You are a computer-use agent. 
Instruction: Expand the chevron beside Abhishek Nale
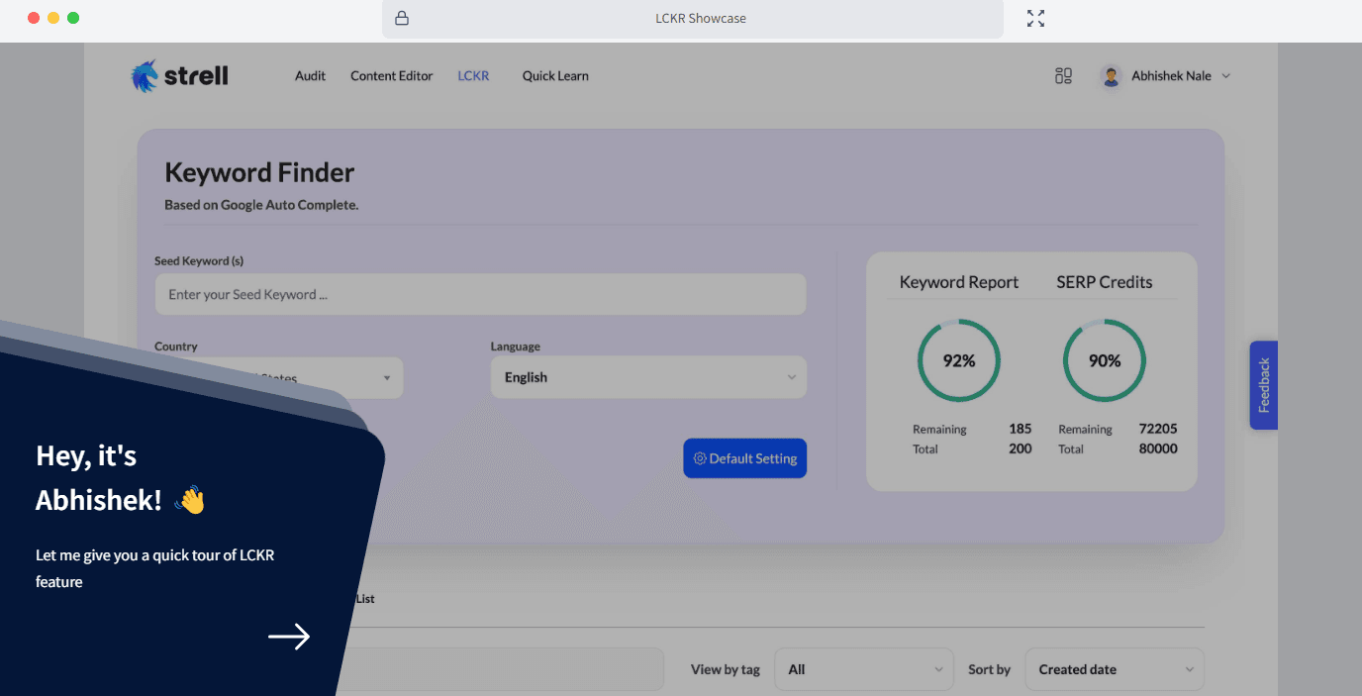coord(1226,75)
